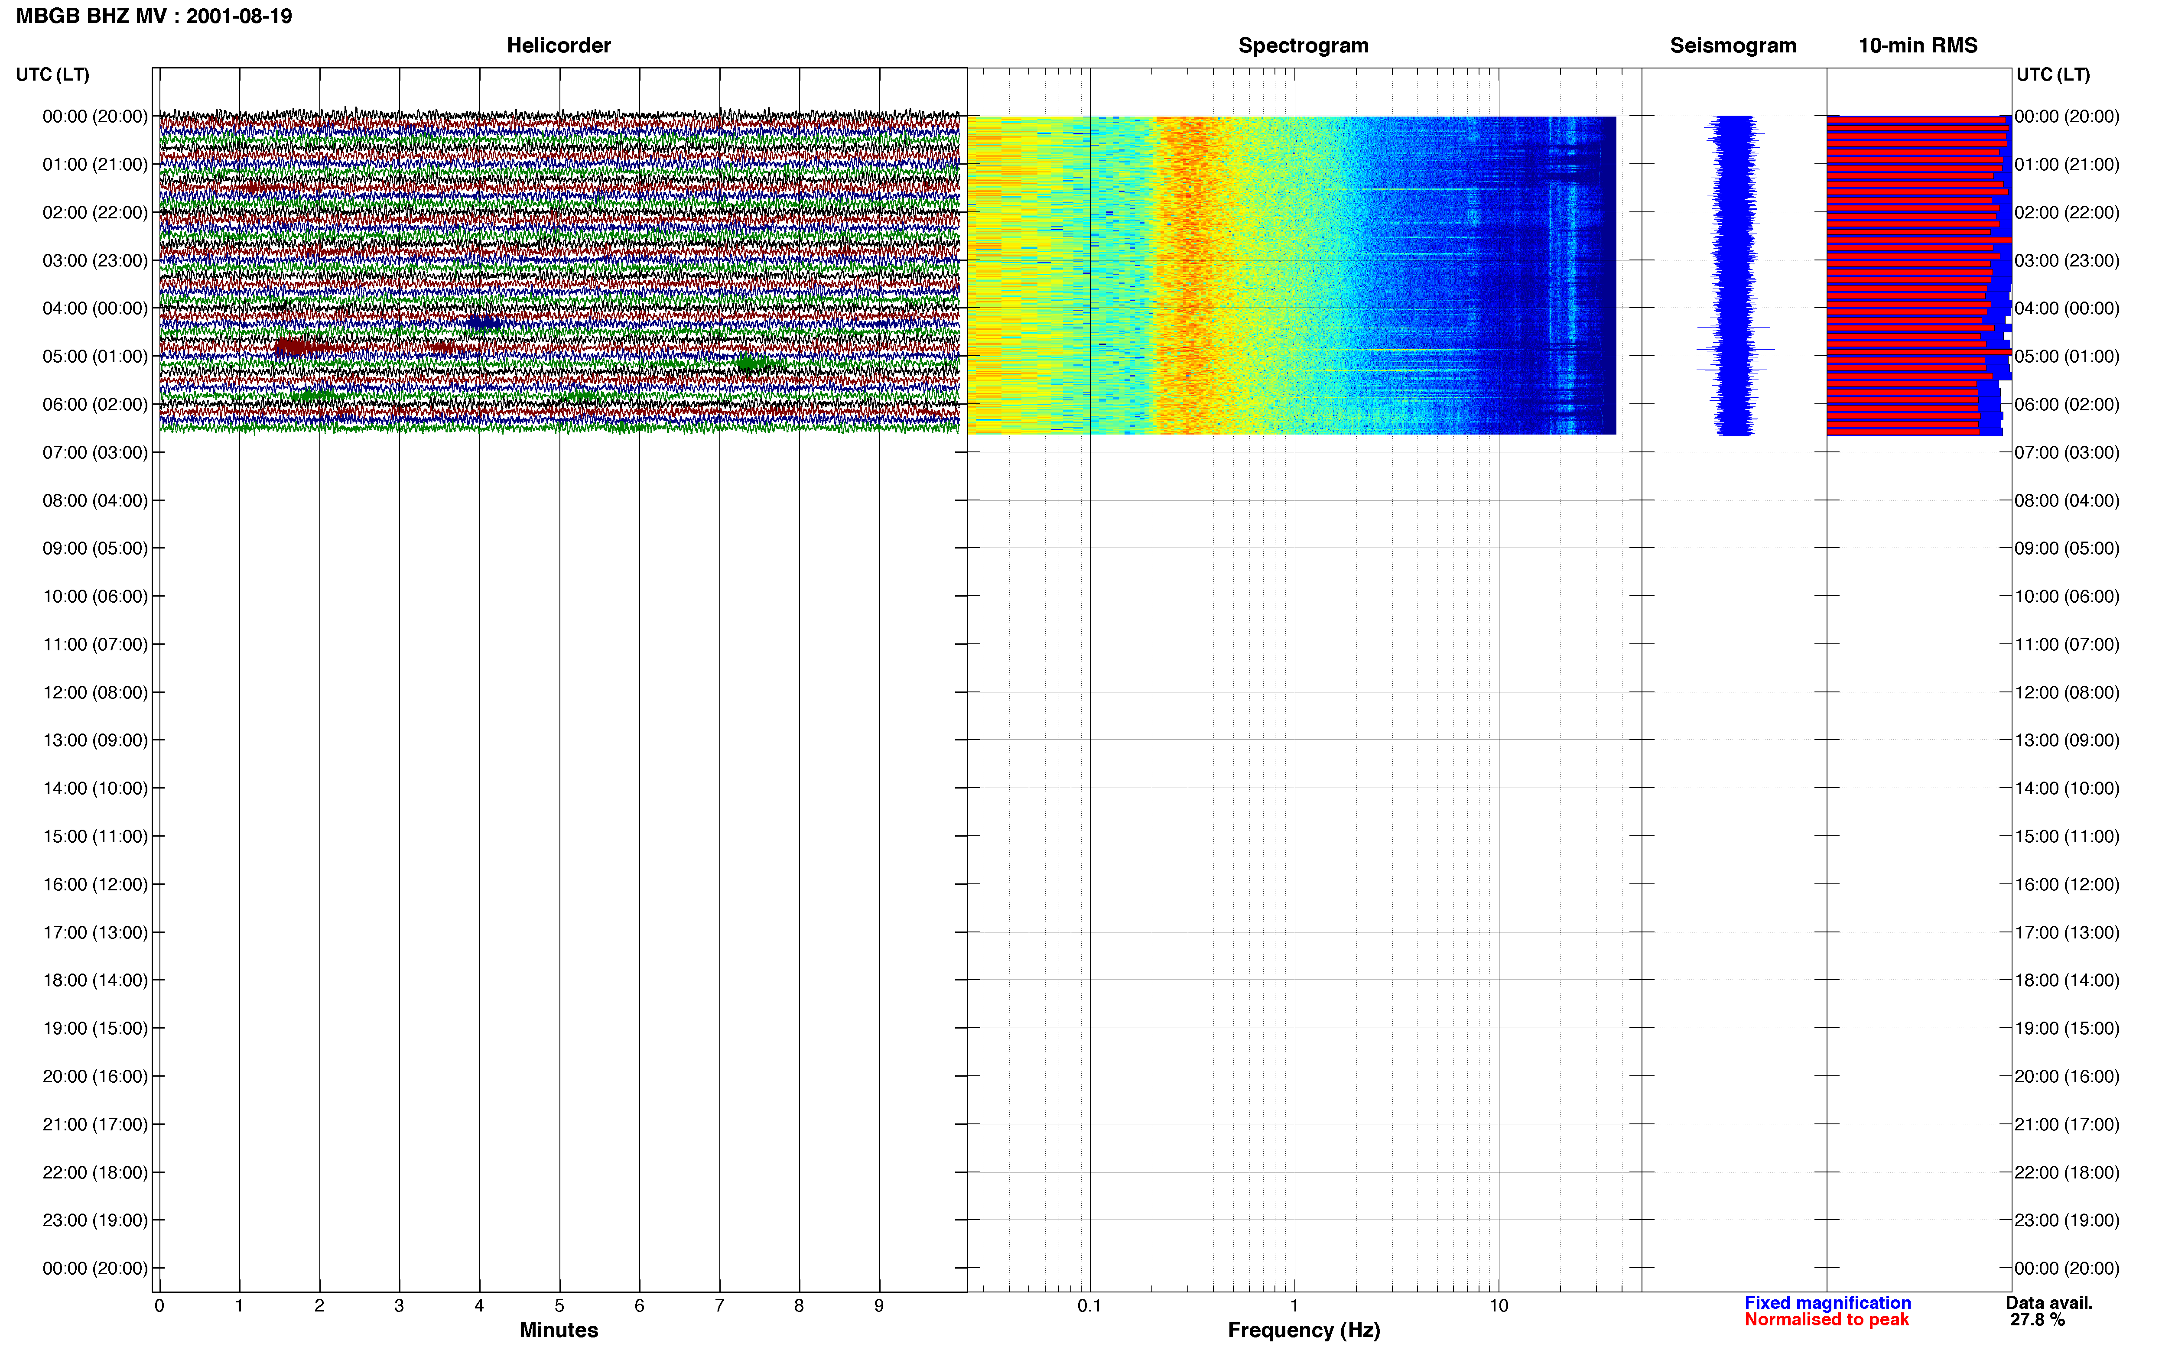Image resolution: width=2175 pixels, height=1360 pixels.
Task: Click the left time label '18:00 (14:00)'
Action: point(95,980)
